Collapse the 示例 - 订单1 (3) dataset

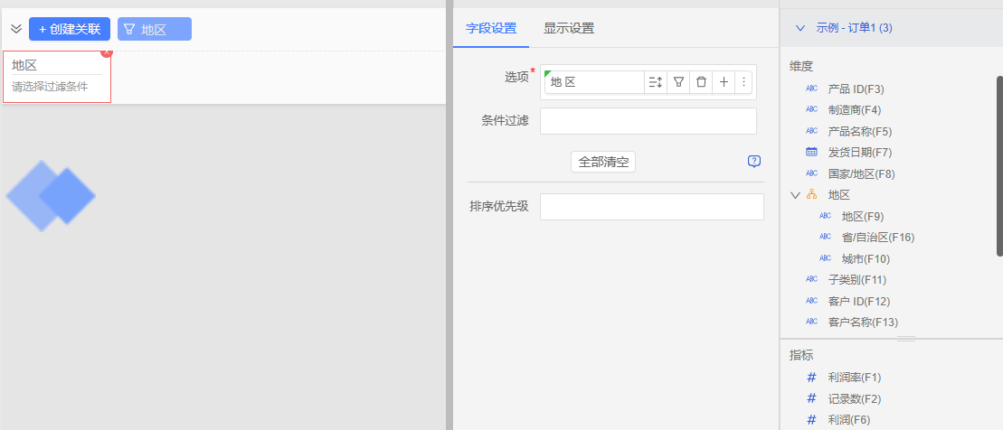click(800, 28)
